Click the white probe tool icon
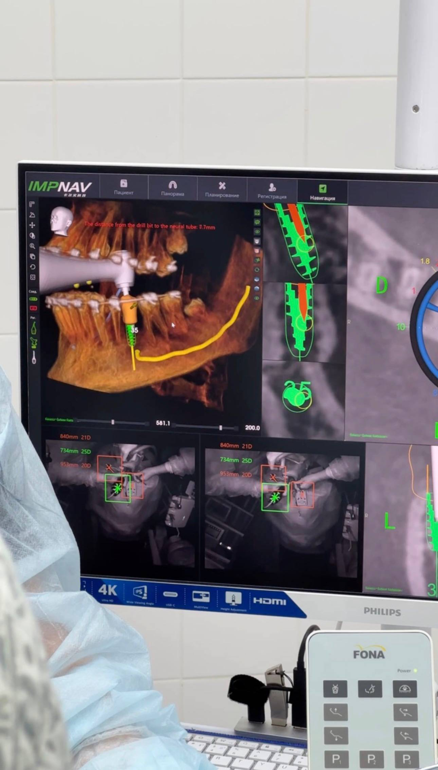 34,357
